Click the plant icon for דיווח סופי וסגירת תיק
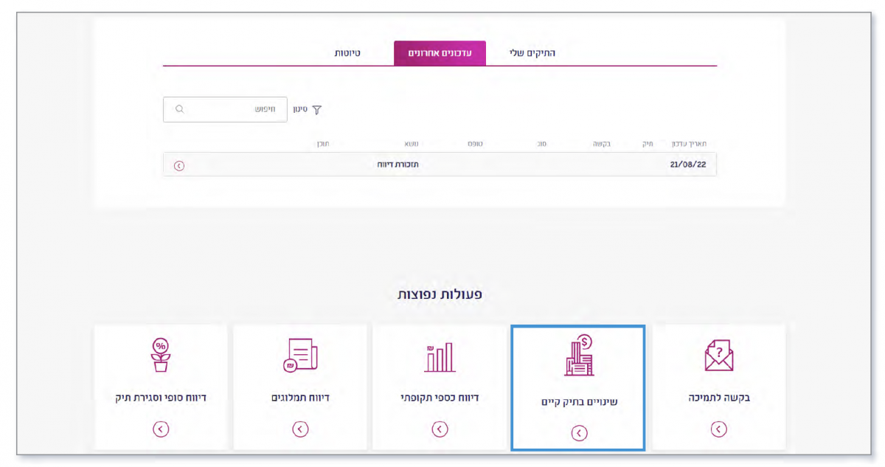The image size is (885, 467). (160, 355)
